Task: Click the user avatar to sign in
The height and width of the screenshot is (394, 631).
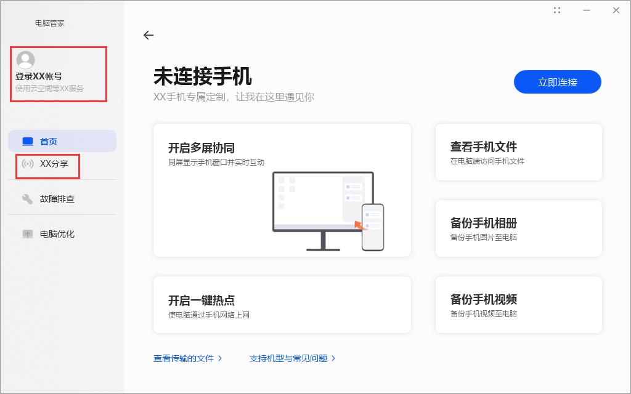Action: [25, 60]
